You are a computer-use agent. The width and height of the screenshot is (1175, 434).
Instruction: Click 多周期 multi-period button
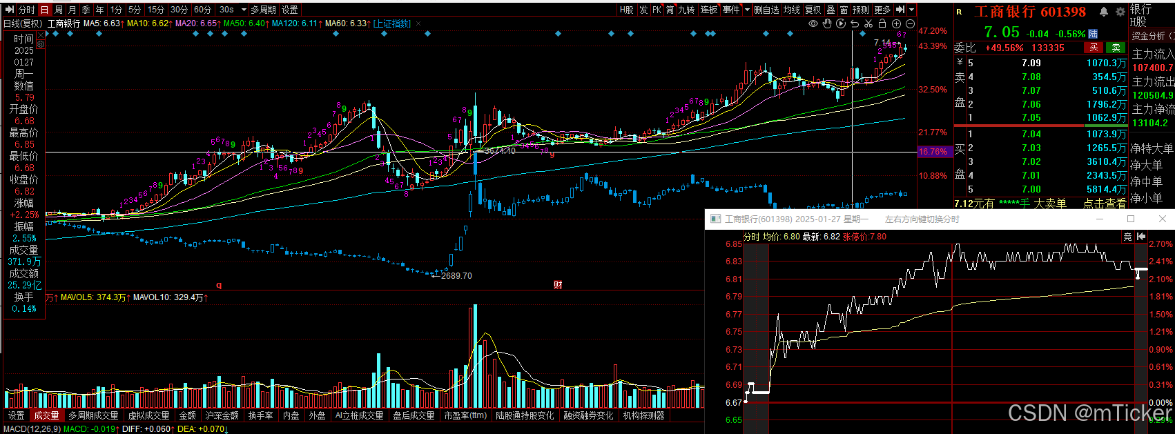coord(263,10)
